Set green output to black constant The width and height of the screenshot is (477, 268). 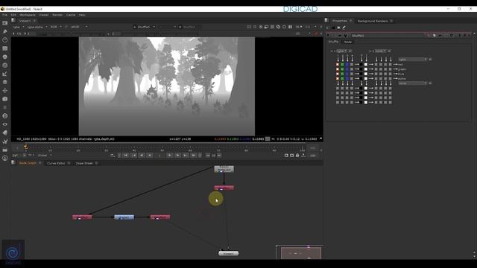coord(361,69)
